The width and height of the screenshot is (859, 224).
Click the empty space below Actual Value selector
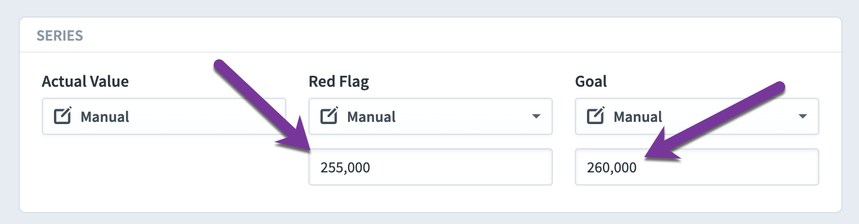tap(164, 167)
